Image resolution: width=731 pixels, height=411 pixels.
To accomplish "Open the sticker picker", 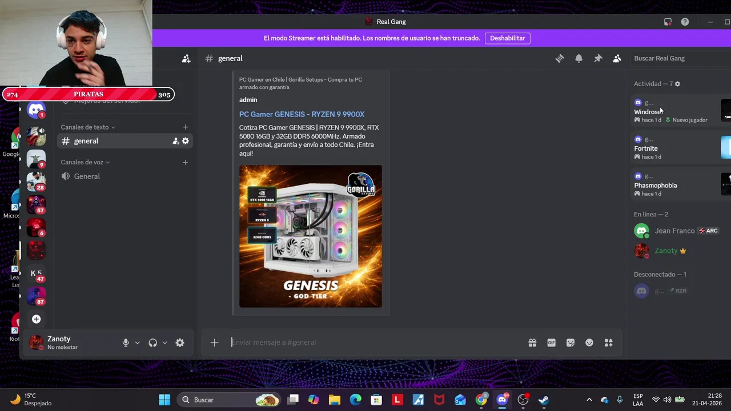I will [570, 342].
